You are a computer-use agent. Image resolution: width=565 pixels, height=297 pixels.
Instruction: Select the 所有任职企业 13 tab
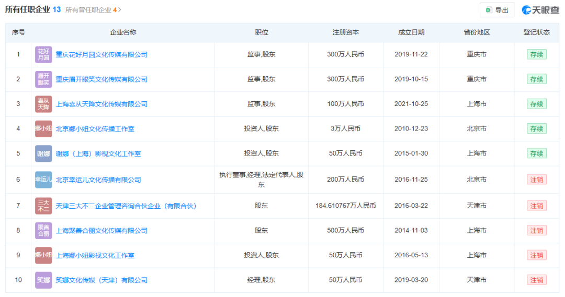coord(33,10)
